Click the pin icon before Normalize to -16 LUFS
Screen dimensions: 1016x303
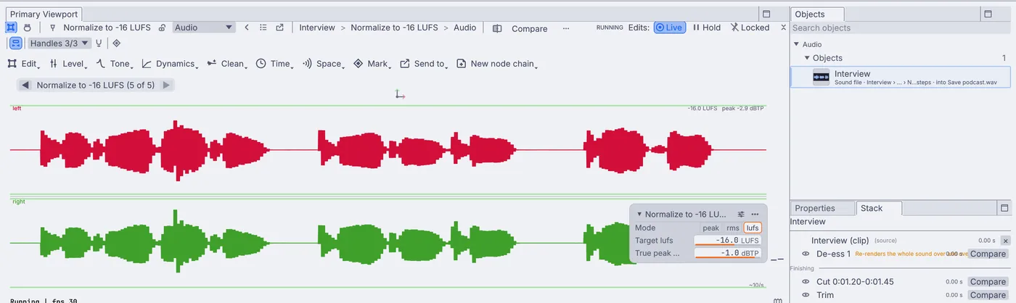[x=52, y=28]
